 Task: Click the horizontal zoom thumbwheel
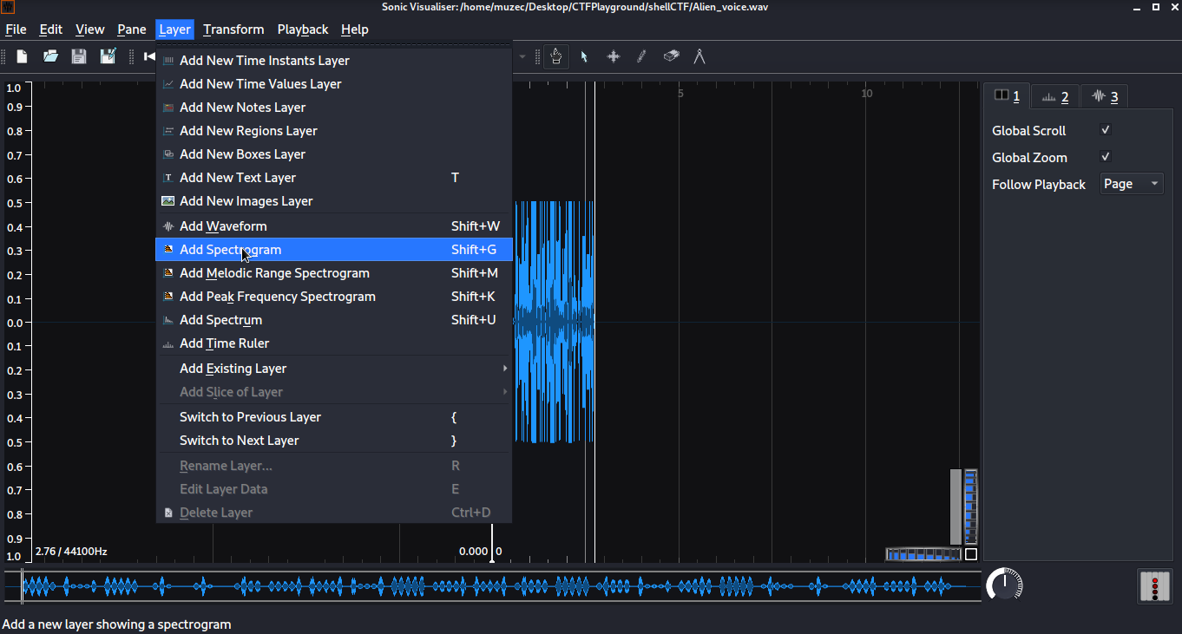[x=923, y=554]
